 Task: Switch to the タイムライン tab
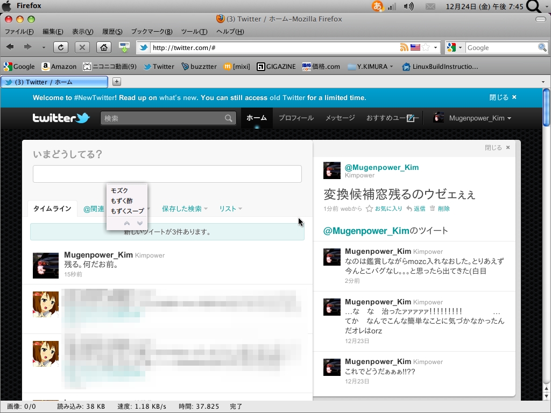tap(52, 209)
